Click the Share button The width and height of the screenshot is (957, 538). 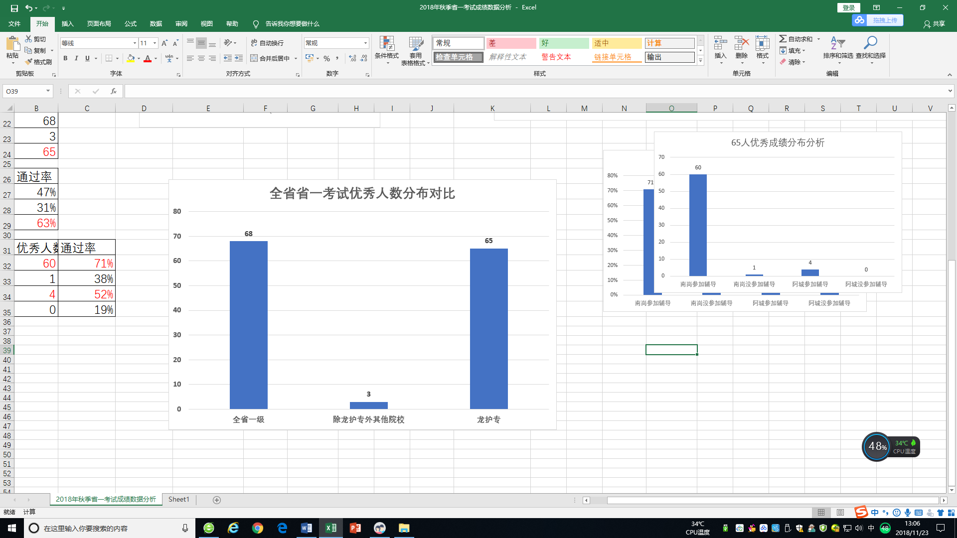pyautogui.click(x=935, y=24)
